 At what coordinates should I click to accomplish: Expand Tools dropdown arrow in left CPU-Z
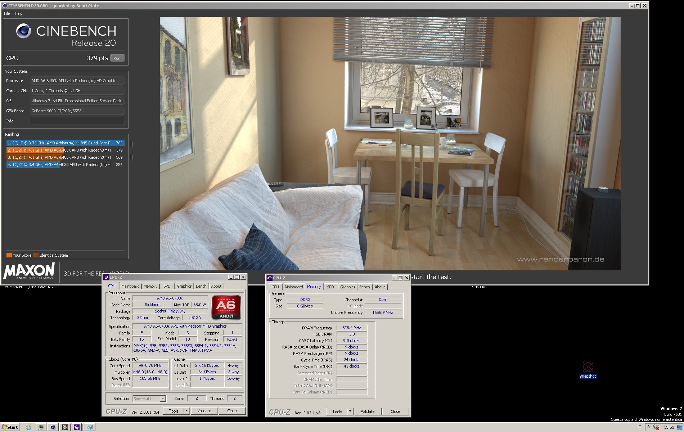[186, 411]
